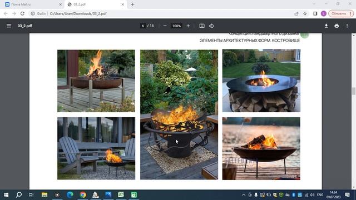Click the PDF vertical scrollbar thumb
356x200 pixels.
tap(354, 91)
